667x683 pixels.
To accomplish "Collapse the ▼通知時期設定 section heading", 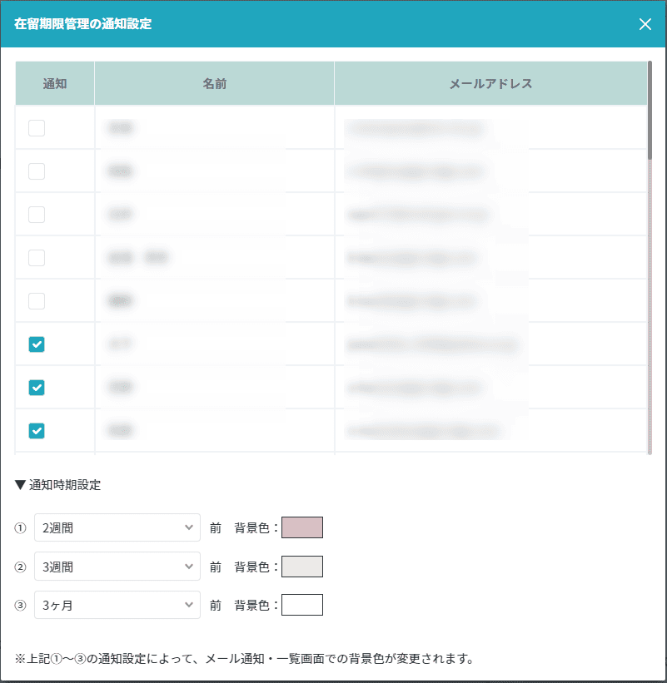I will (x=58, y=485).
